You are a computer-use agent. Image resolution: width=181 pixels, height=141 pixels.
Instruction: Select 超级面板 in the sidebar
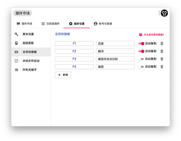28,43
